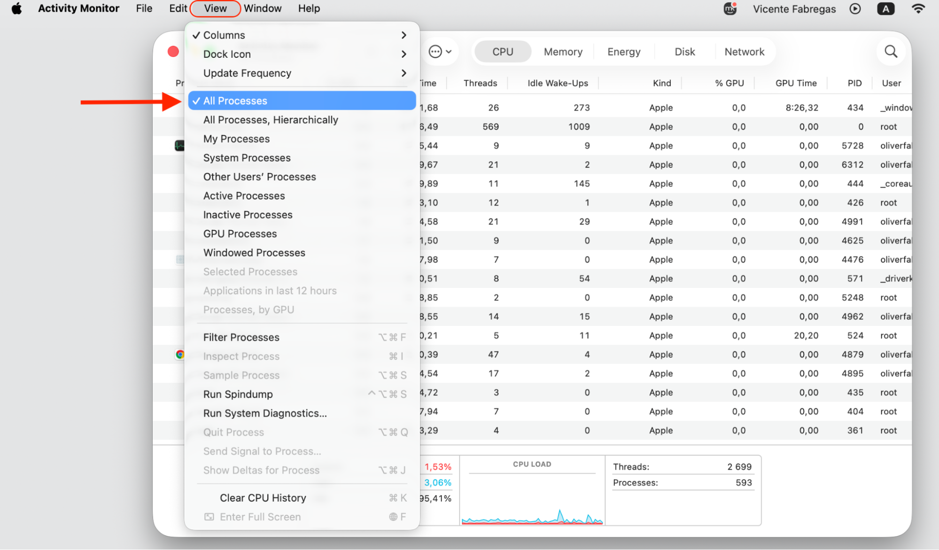Click the Activity Monitor process icon in list

[x=179, y=146]
